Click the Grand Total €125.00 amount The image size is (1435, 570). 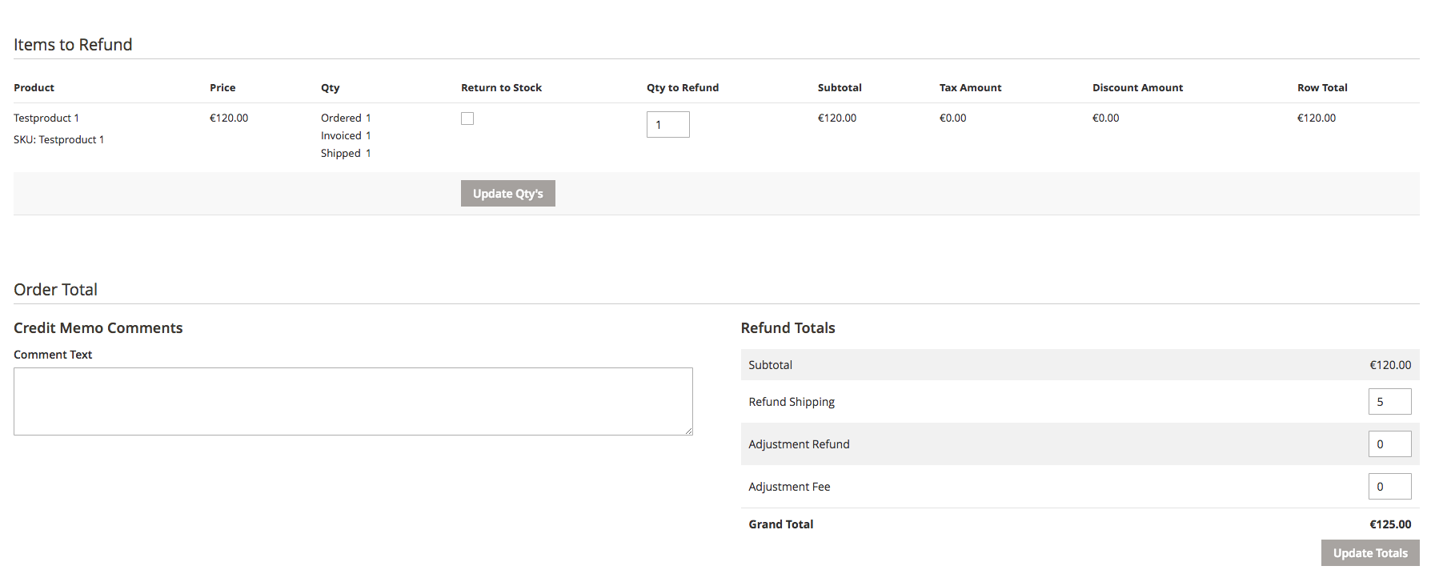(x=1390, y=524)
